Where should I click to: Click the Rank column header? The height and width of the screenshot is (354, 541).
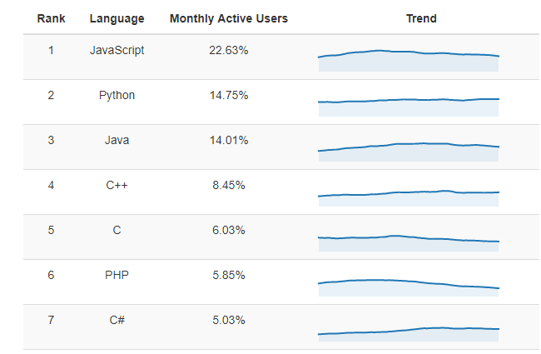pyautogui.click(x=51, y=18)
